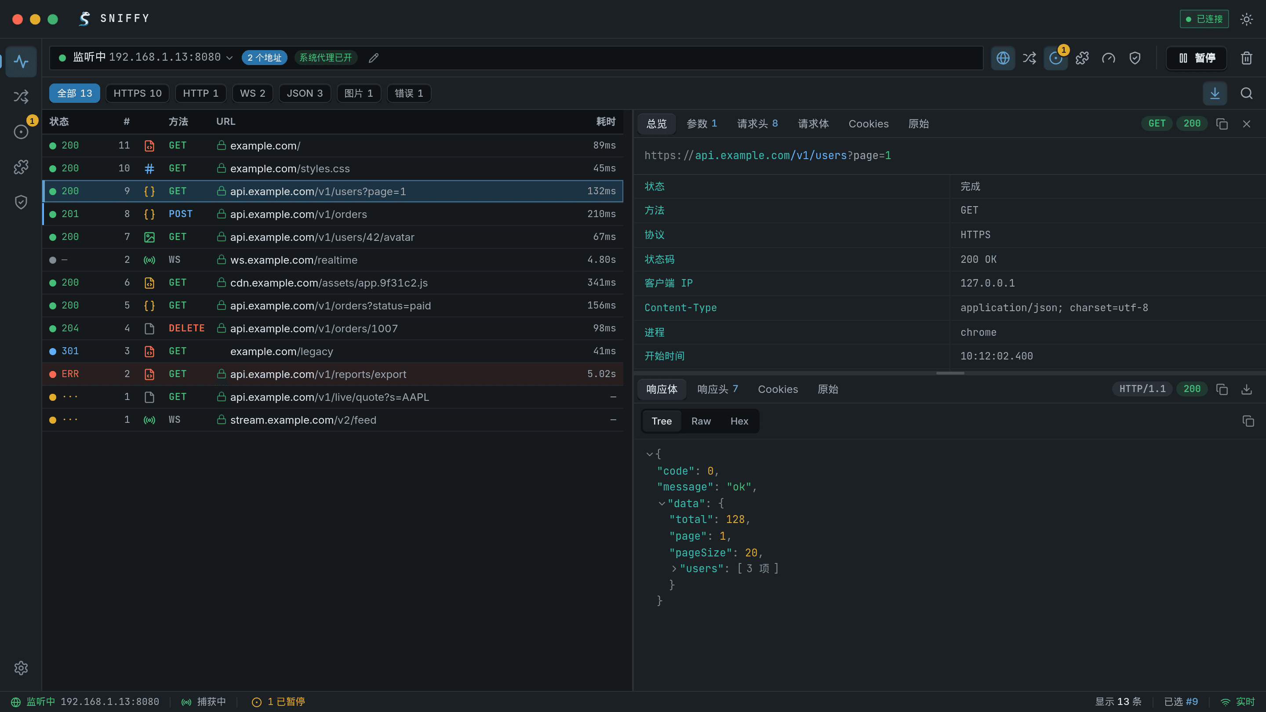
Task: Open the plugins puzzle sidebar icon
Action: (21, 167)
